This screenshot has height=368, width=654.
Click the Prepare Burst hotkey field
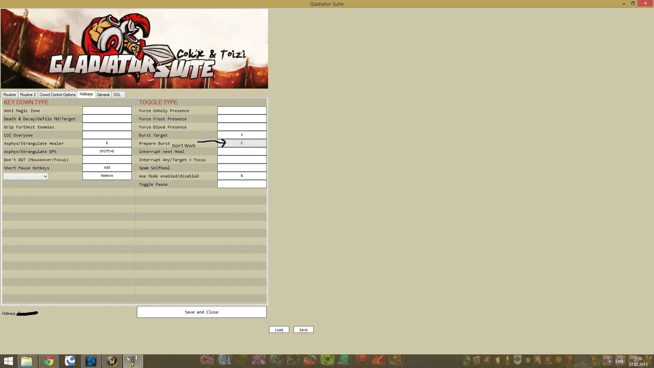[x=242, y=143]
